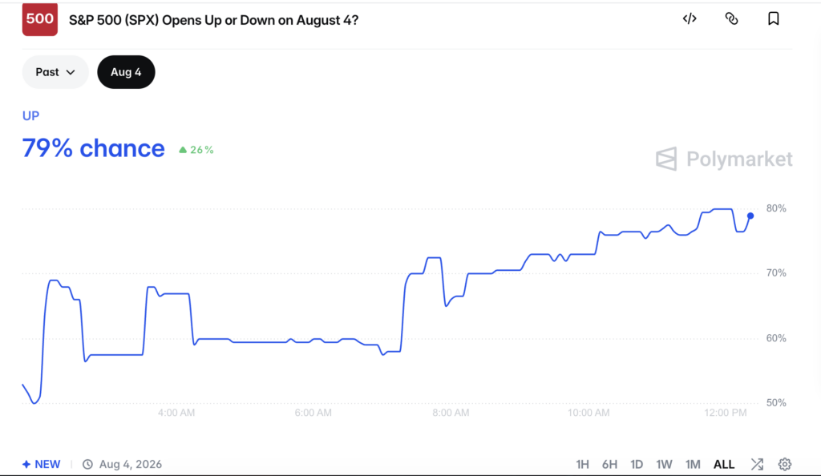The height and width of the screenshot is (476, 821).
Task: Click the red 500 market logo
Action: 40,19
